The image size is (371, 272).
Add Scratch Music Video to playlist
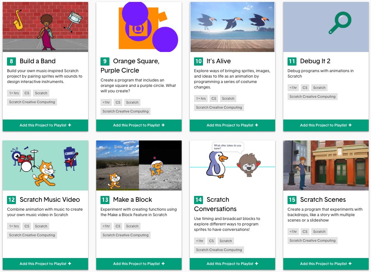(x=45, y=264)
